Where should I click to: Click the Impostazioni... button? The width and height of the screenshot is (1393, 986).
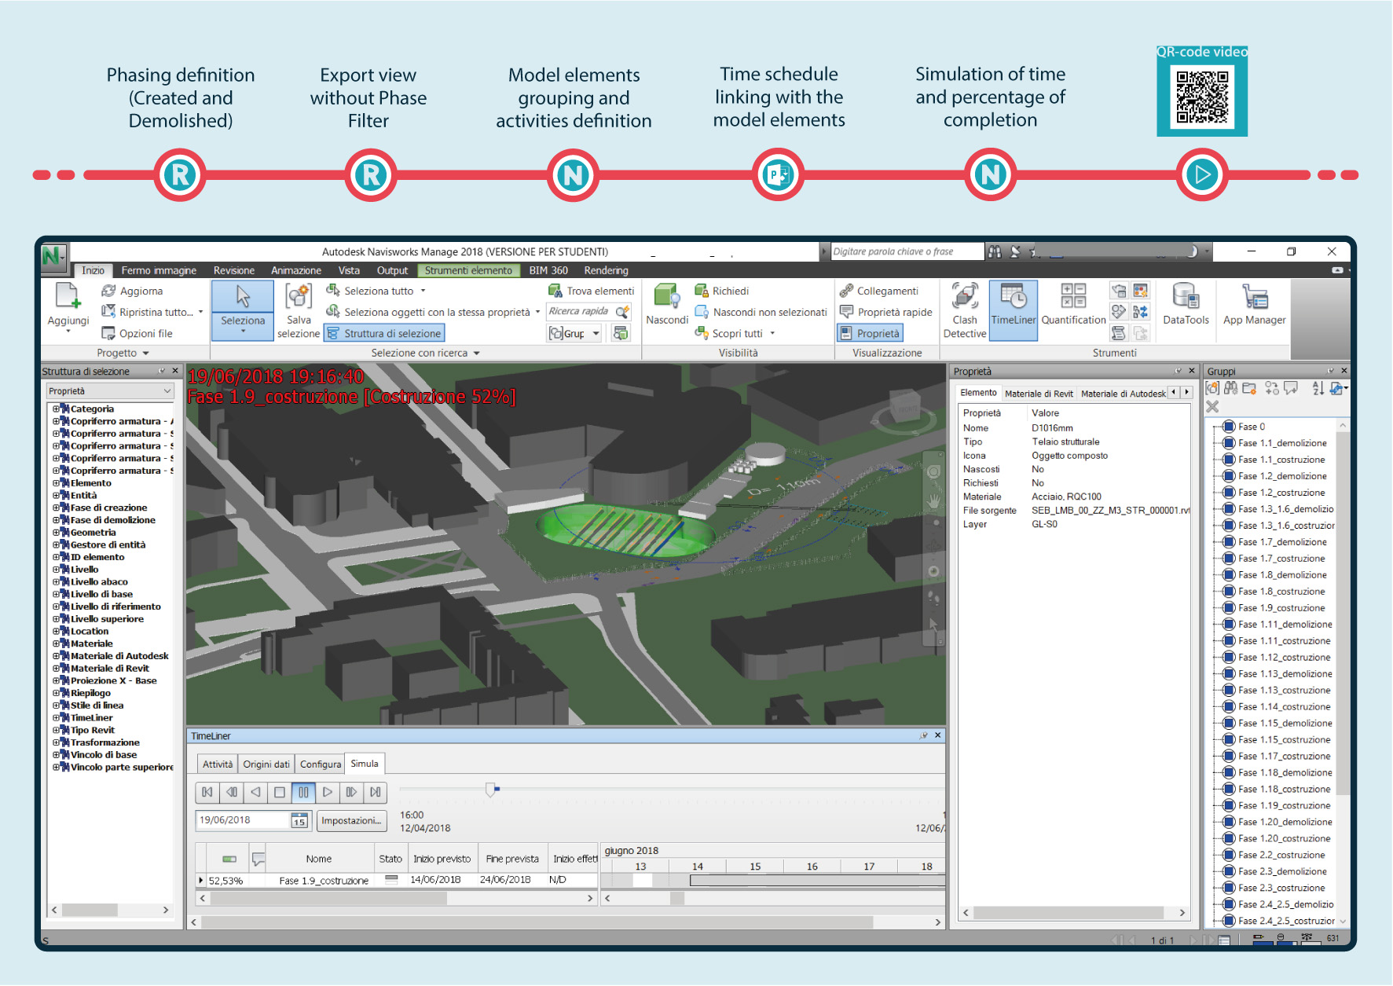click(x=351, y=821)
